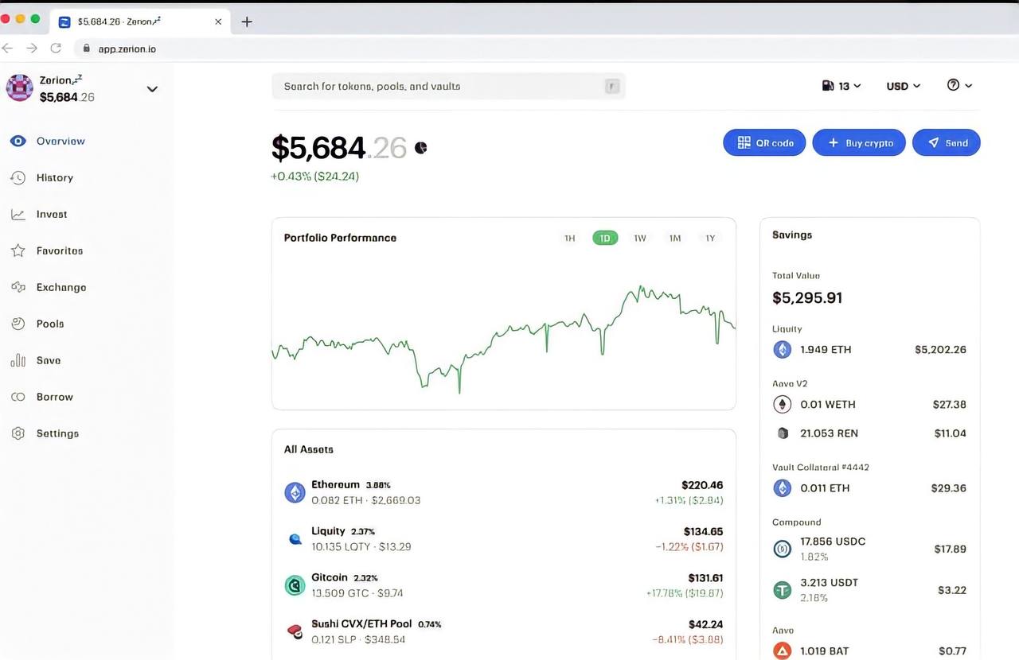Click the Favorites star icon
This screenshot has height=660, width=1019.
pos(18,251)
